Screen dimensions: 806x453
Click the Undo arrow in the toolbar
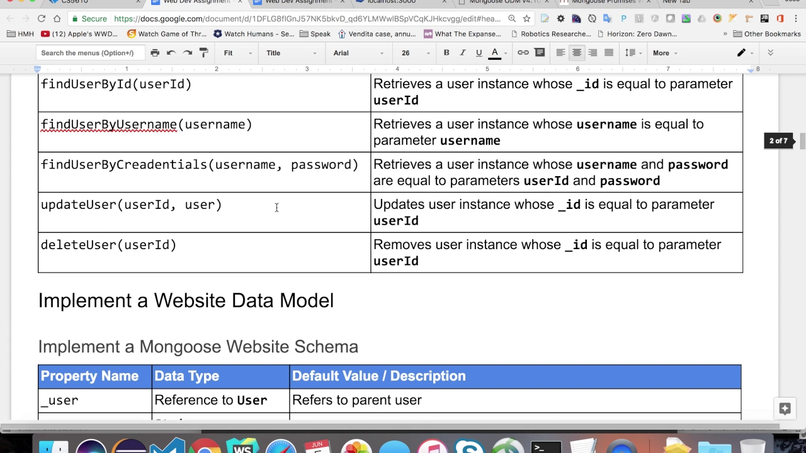point(171,53)
